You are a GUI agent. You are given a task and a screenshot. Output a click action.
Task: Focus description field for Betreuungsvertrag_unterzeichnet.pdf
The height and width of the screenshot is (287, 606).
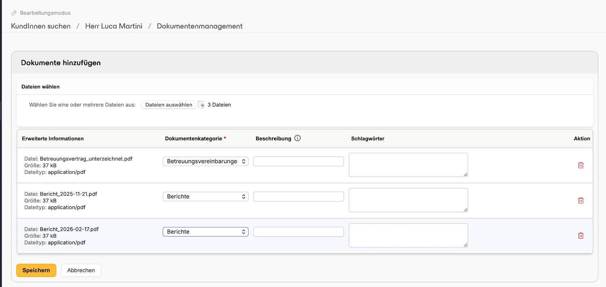(299, 161)
